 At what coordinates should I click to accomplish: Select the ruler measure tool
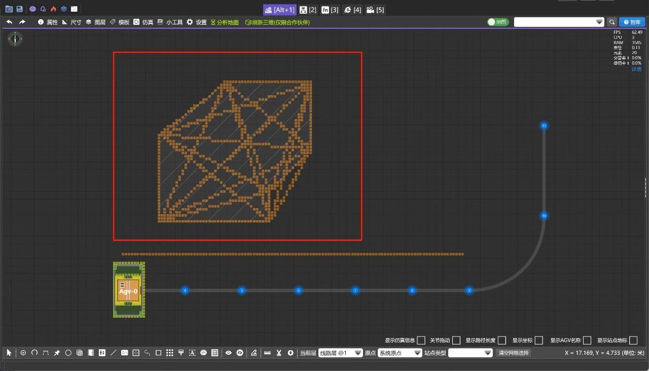[x=268, y=353]
